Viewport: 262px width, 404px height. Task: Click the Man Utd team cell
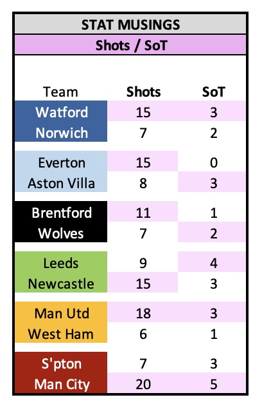[61, 312]
